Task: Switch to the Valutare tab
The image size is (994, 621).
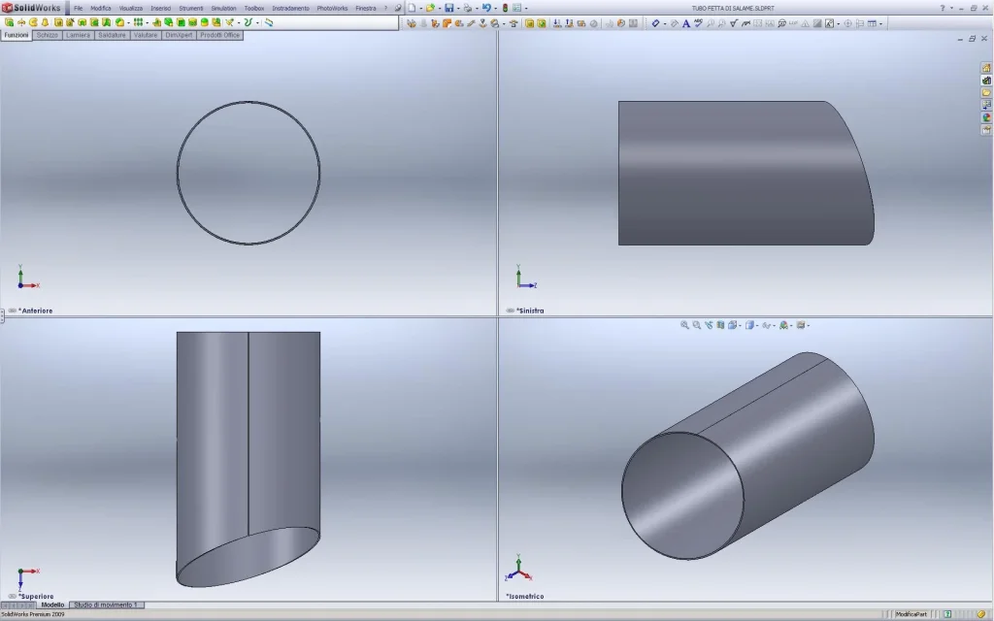Action: (146, 35)
